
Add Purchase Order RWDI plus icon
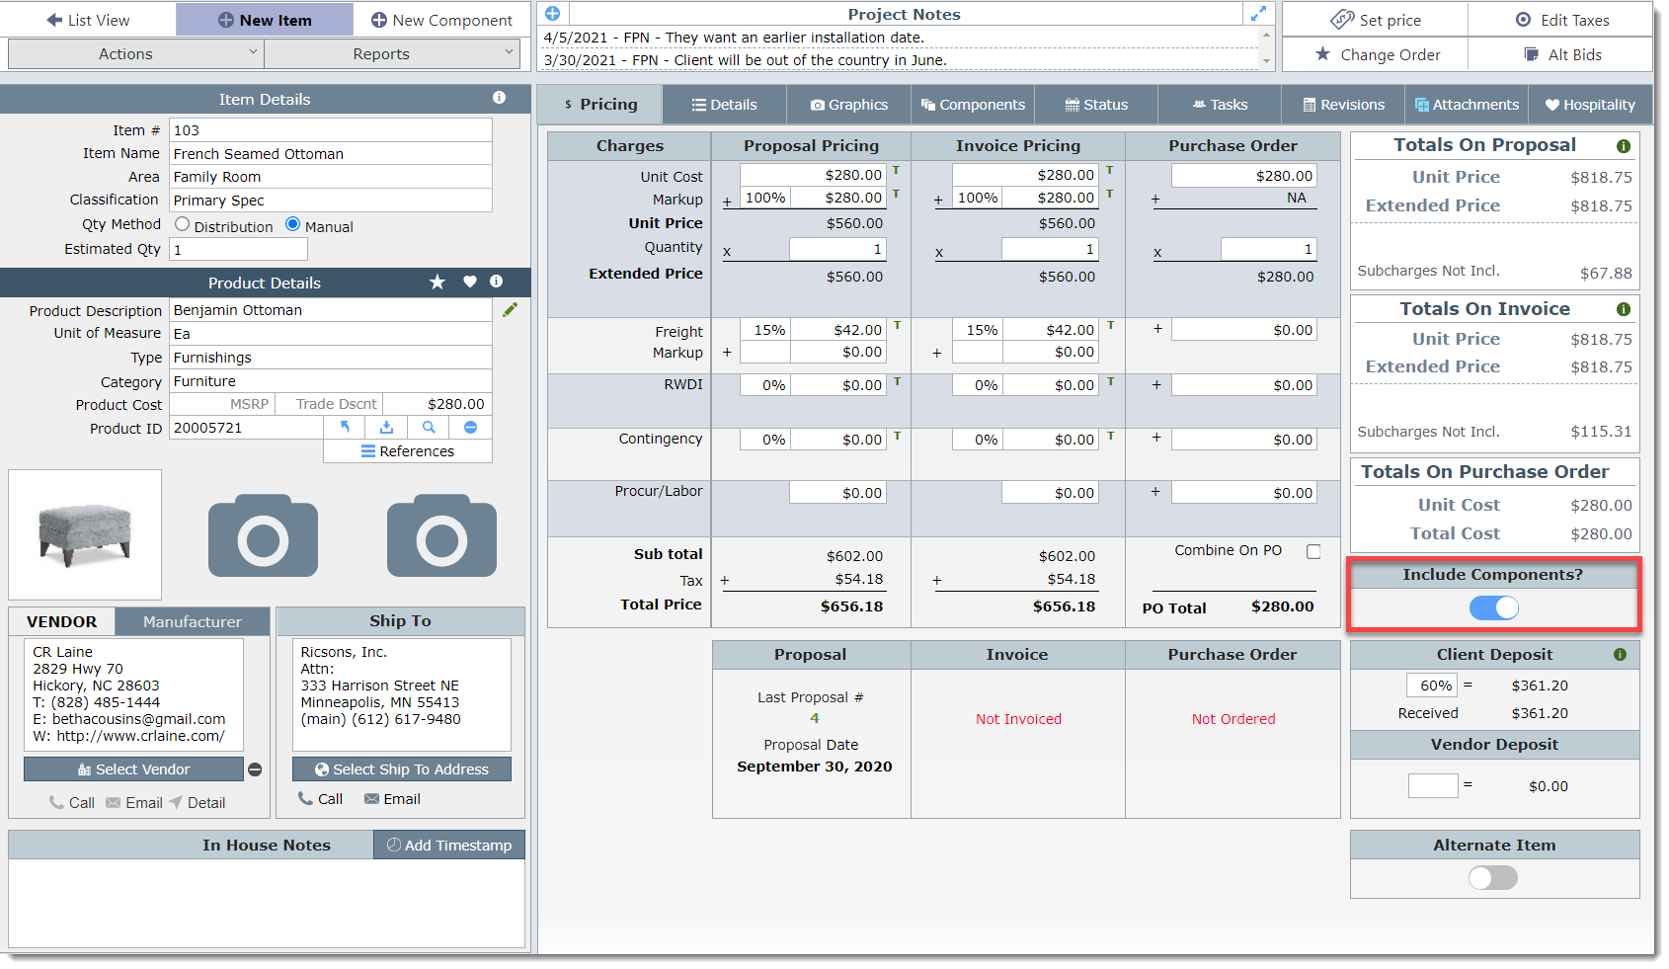1156,384
